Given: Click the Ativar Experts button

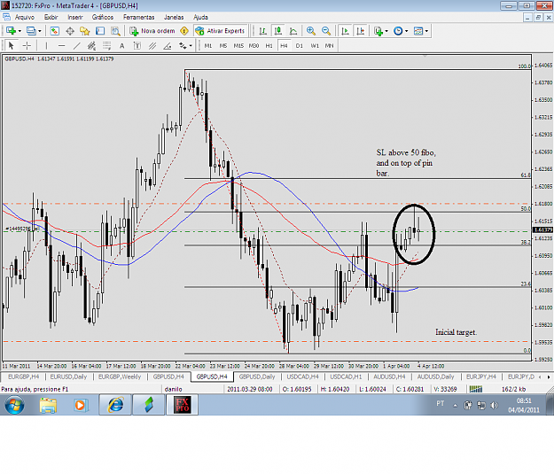Looking at the screenshot, I should 221,31.
